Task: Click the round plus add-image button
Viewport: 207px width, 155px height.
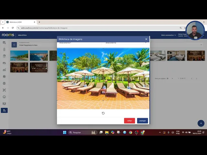Action: click(x=201, y=123)
